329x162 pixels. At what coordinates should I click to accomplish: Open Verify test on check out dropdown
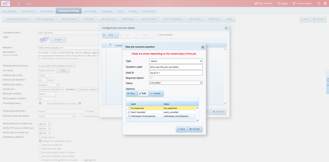coord(44,132)
